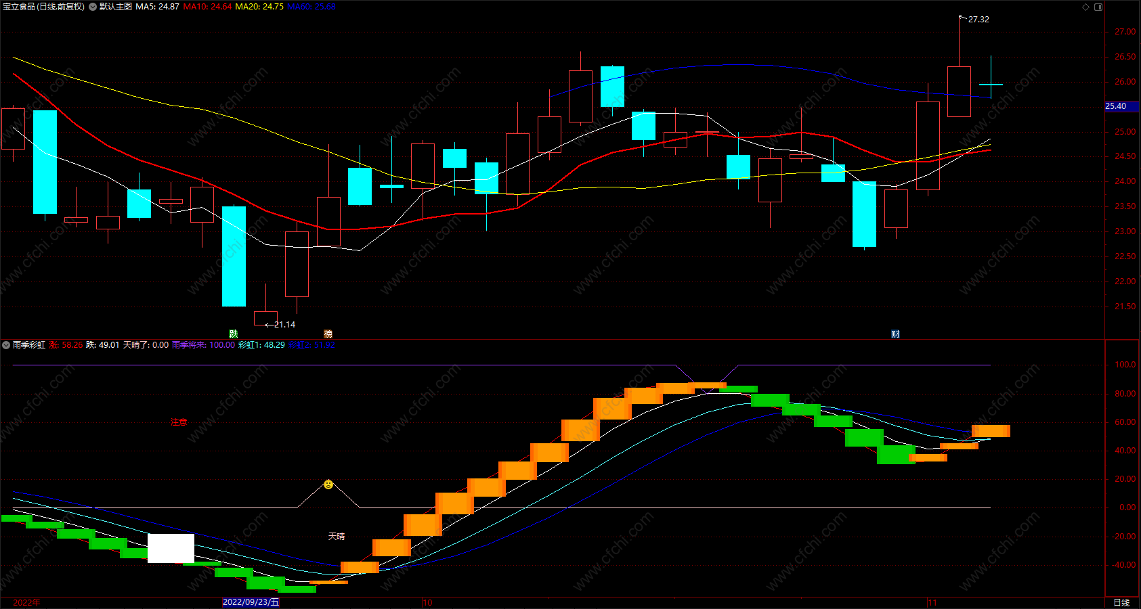The image size is (1141, 609).
Task: Click the 27.32 high price annotation
Action: click(x=978, y=20)
